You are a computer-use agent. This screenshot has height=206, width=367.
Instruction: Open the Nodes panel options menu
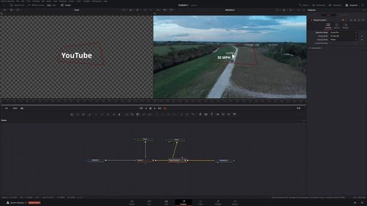(304, 120)
